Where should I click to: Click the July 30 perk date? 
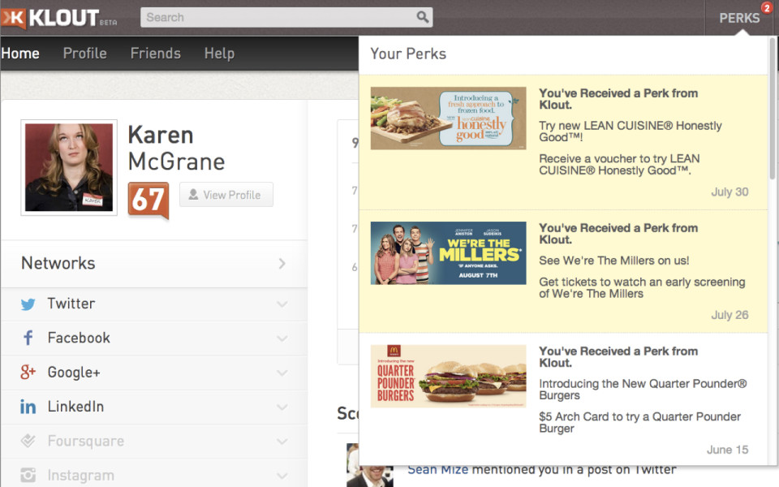coord(730,192)
